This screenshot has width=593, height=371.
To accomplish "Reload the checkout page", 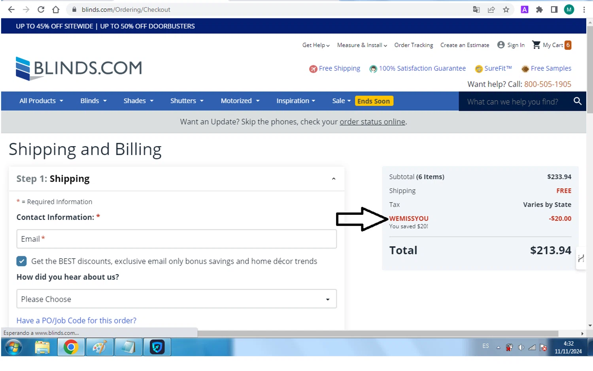I will click(41, 9).
